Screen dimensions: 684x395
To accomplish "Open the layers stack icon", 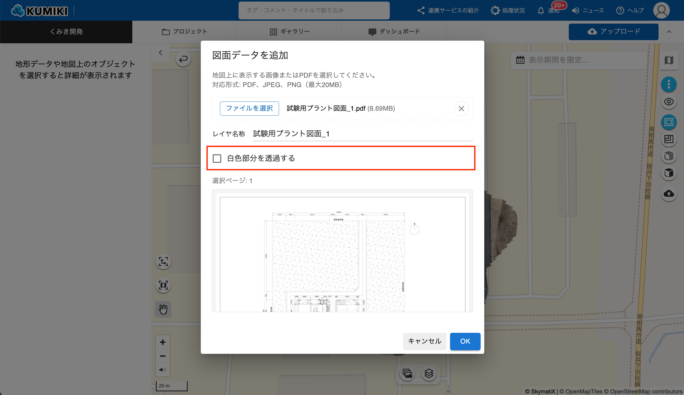I will tap(429, 373).
